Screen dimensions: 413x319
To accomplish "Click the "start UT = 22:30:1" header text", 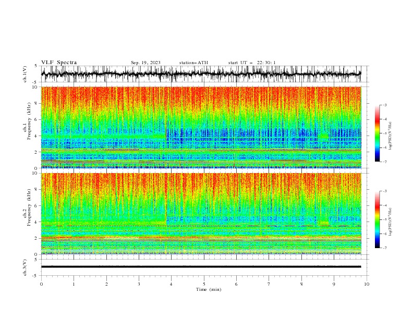I will (252, 63).
